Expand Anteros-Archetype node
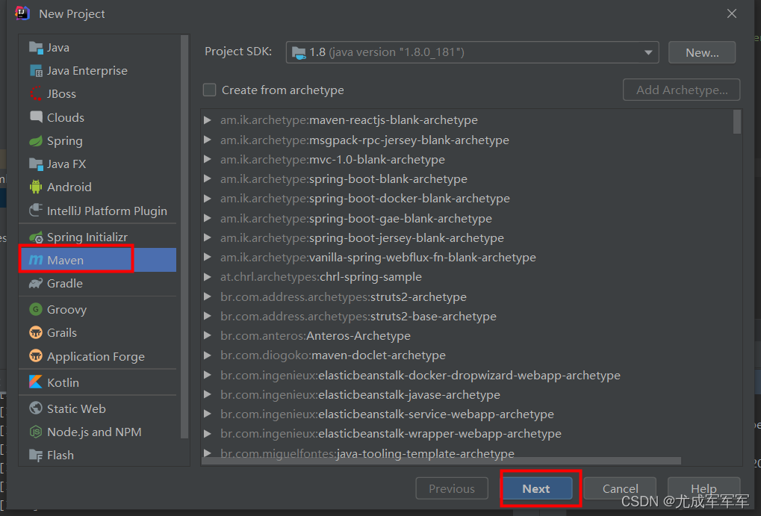This screenshot has width=761, height=516. (208, 335)
